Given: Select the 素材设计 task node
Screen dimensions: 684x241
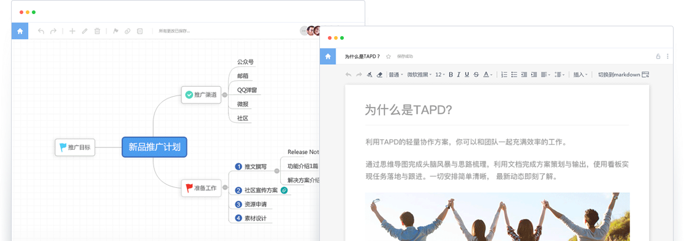Looking at the screenshot, I should (x=251, y=218).
